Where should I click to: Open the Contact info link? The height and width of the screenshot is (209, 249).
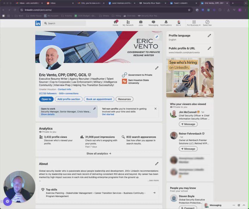coord(64,89)
